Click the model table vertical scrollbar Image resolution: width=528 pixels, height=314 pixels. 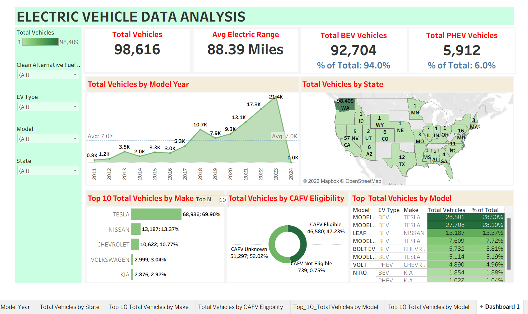tap(509, 244)
